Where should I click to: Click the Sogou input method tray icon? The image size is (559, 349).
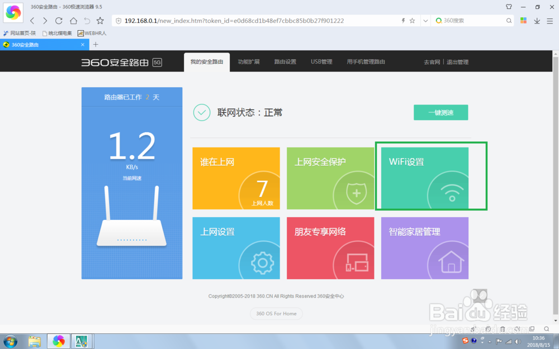coord(465,341)
